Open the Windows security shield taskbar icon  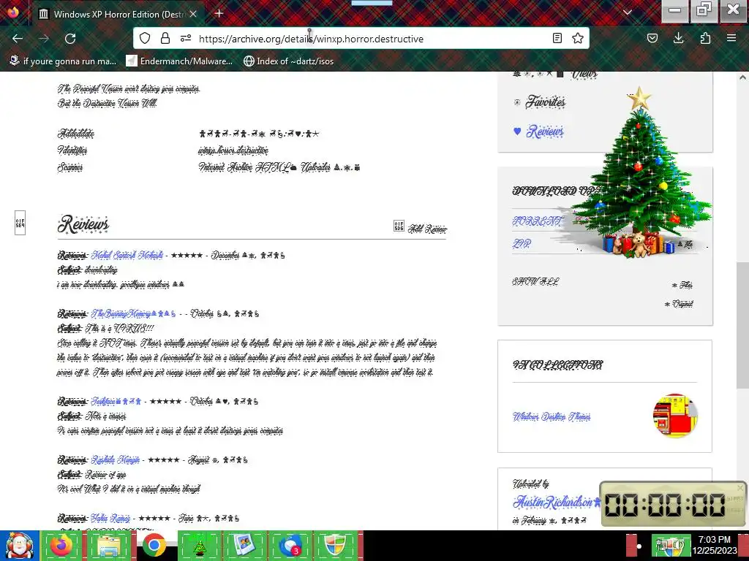tap(335, 546)
